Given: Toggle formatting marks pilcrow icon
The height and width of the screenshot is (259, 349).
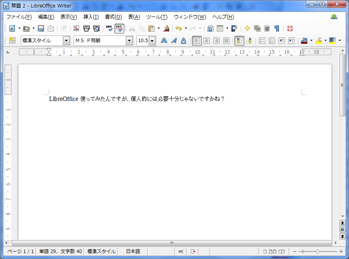Looking at the screenshot, I should [277, 28].
